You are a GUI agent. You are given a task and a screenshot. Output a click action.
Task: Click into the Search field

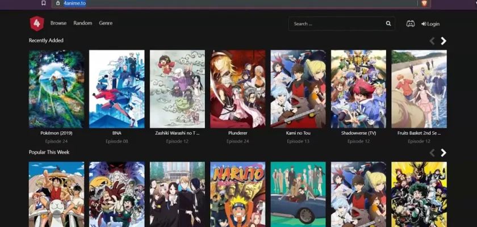pos(342,24)
